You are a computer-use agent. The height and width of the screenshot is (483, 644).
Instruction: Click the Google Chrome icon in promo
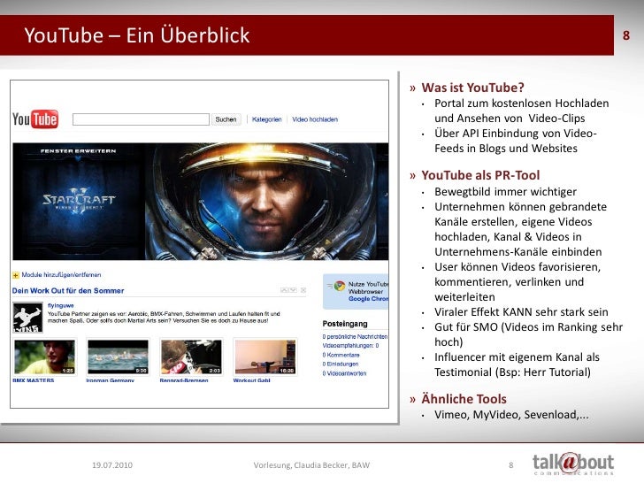(340, 286)
